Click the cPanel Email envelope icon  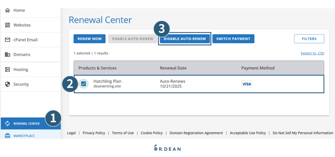(7, 40)
